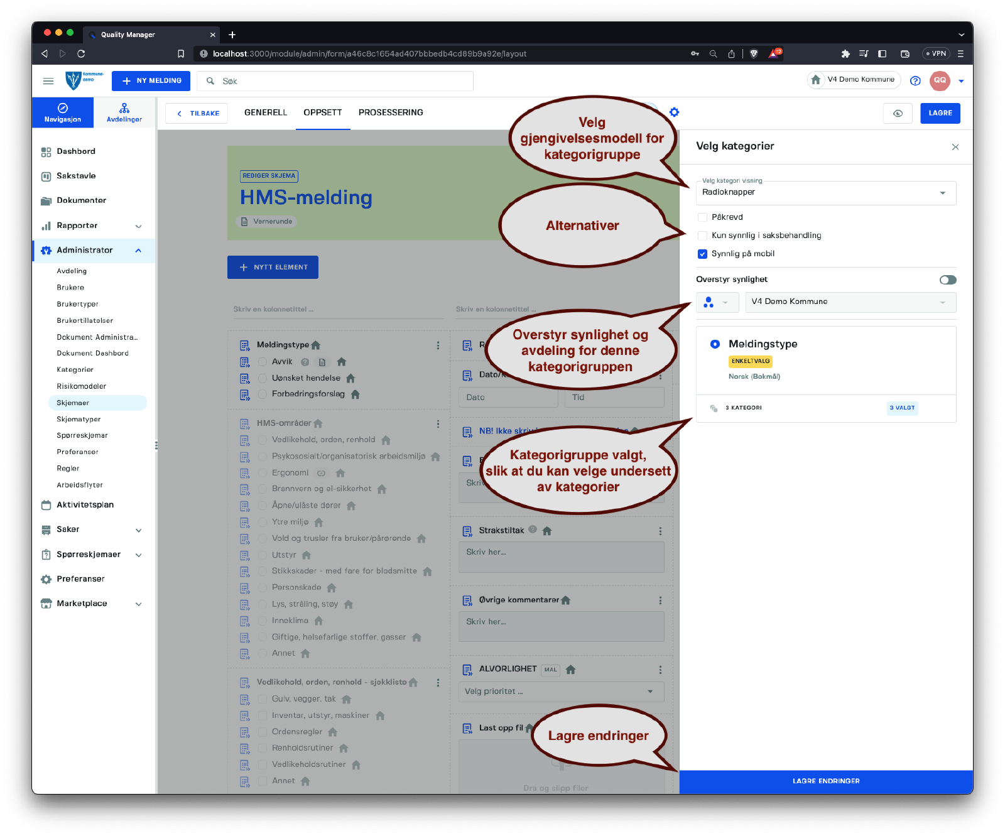The width and height of the screenshot is (1005, 836).
Task: Switch to the PROSESSERING tab
Action: coord(391,112)
